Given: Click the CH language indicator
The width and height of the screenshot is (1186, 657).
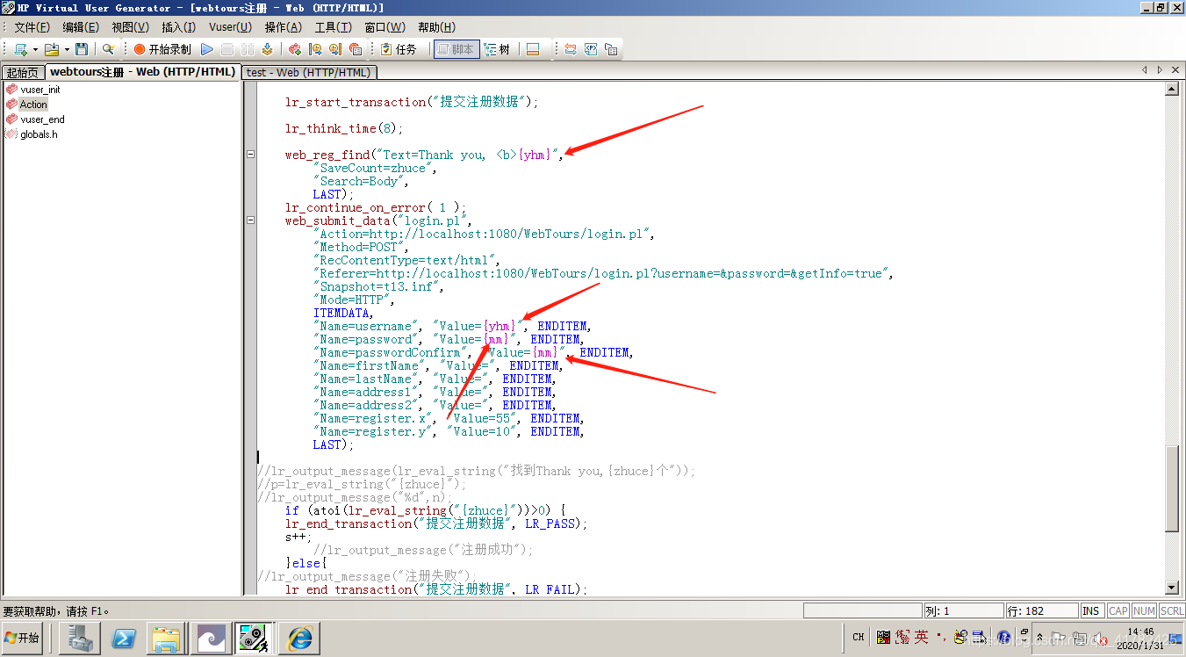Looking at the screenshot, I should point(859,638).
